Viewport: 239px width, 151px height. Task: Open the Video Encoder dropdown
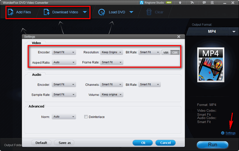(x=64, y=52)
